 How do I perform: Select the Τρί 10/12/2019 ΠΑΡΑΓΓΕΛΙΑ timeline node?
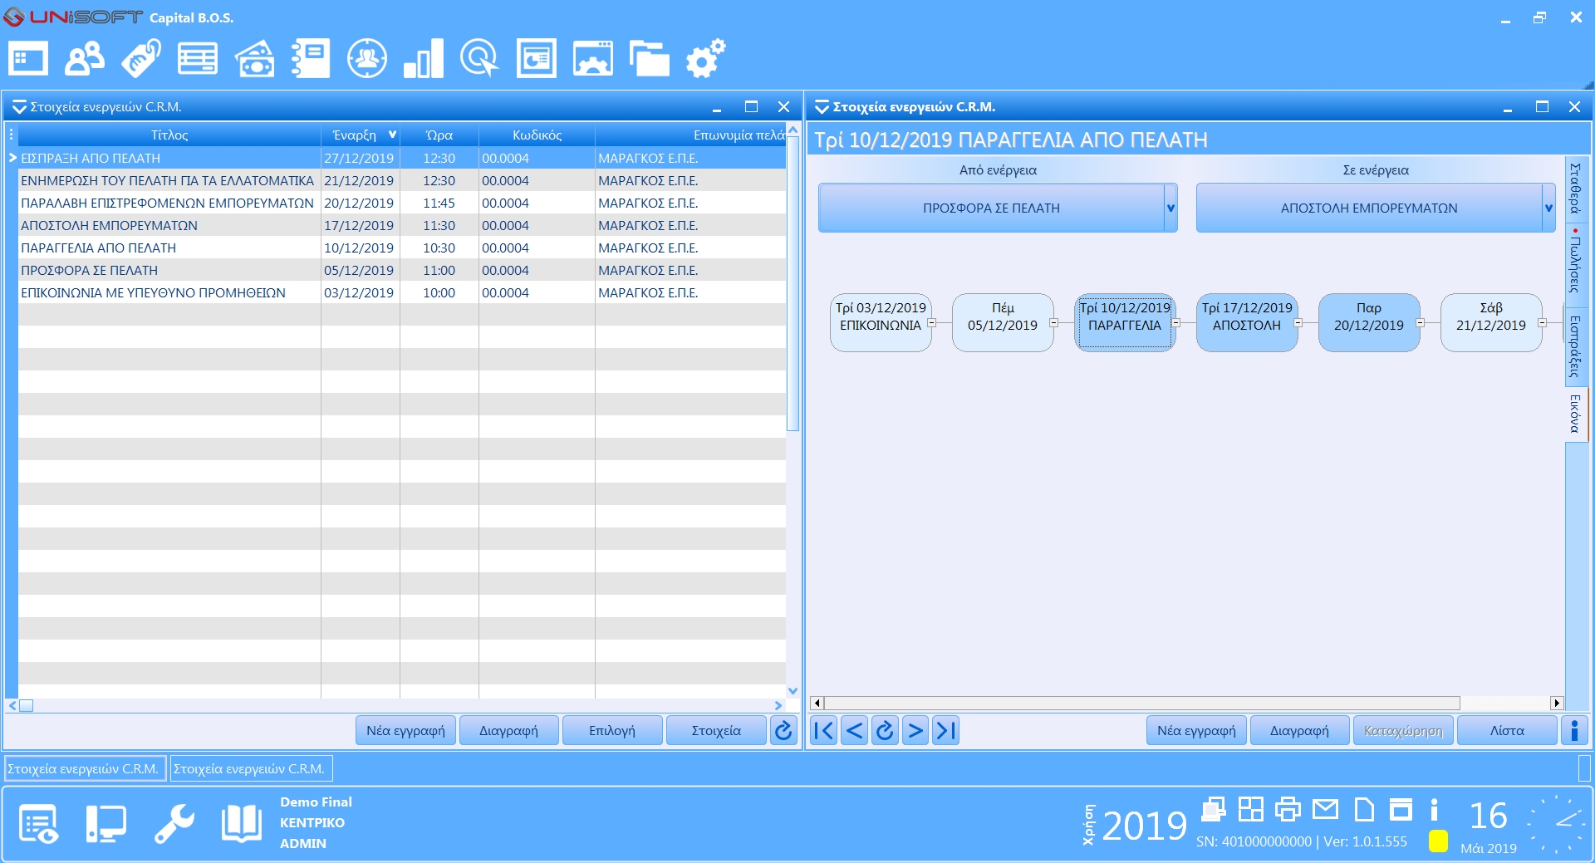[1125, 322]
